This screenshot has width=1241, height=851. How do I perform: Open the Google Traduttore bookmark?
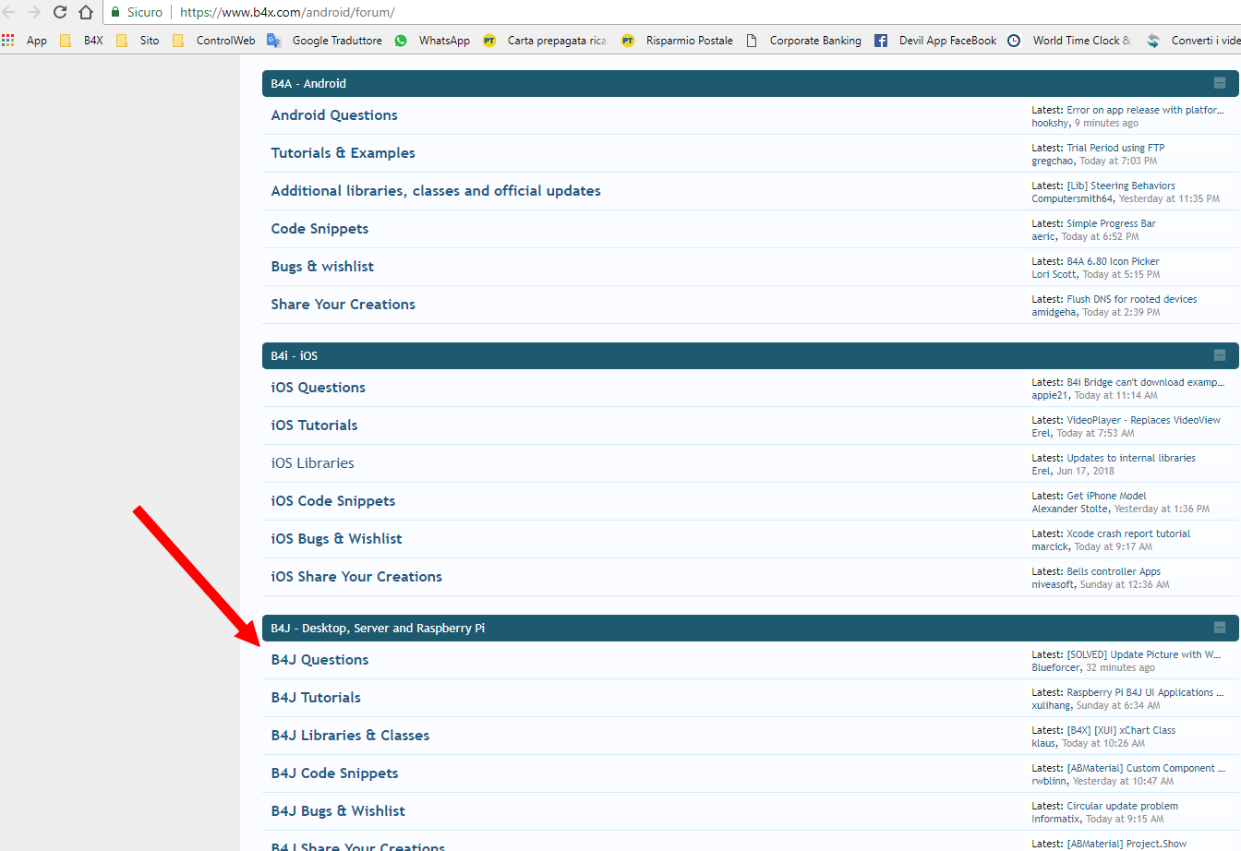[x=325, y=41]
